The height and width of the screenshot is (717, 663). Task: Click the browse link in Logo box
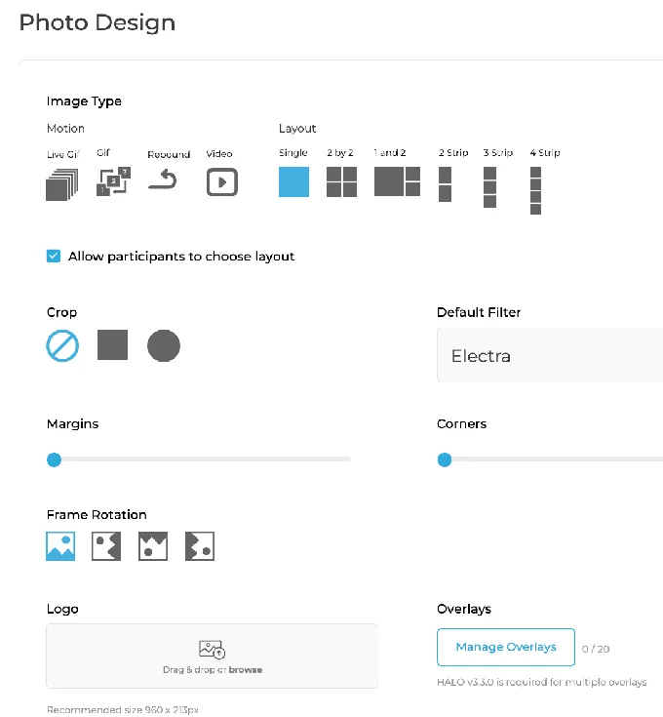[x=246, y=670]
